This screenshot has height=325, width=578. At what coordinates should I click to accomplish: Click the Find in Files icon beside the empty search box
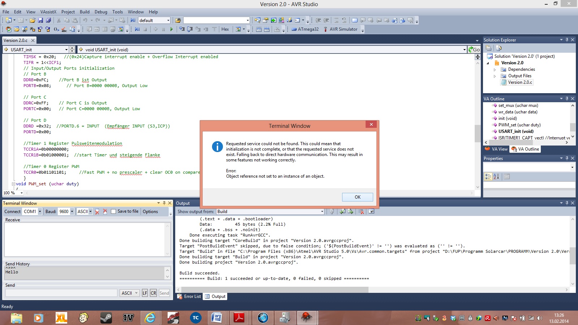coord(178,20)
